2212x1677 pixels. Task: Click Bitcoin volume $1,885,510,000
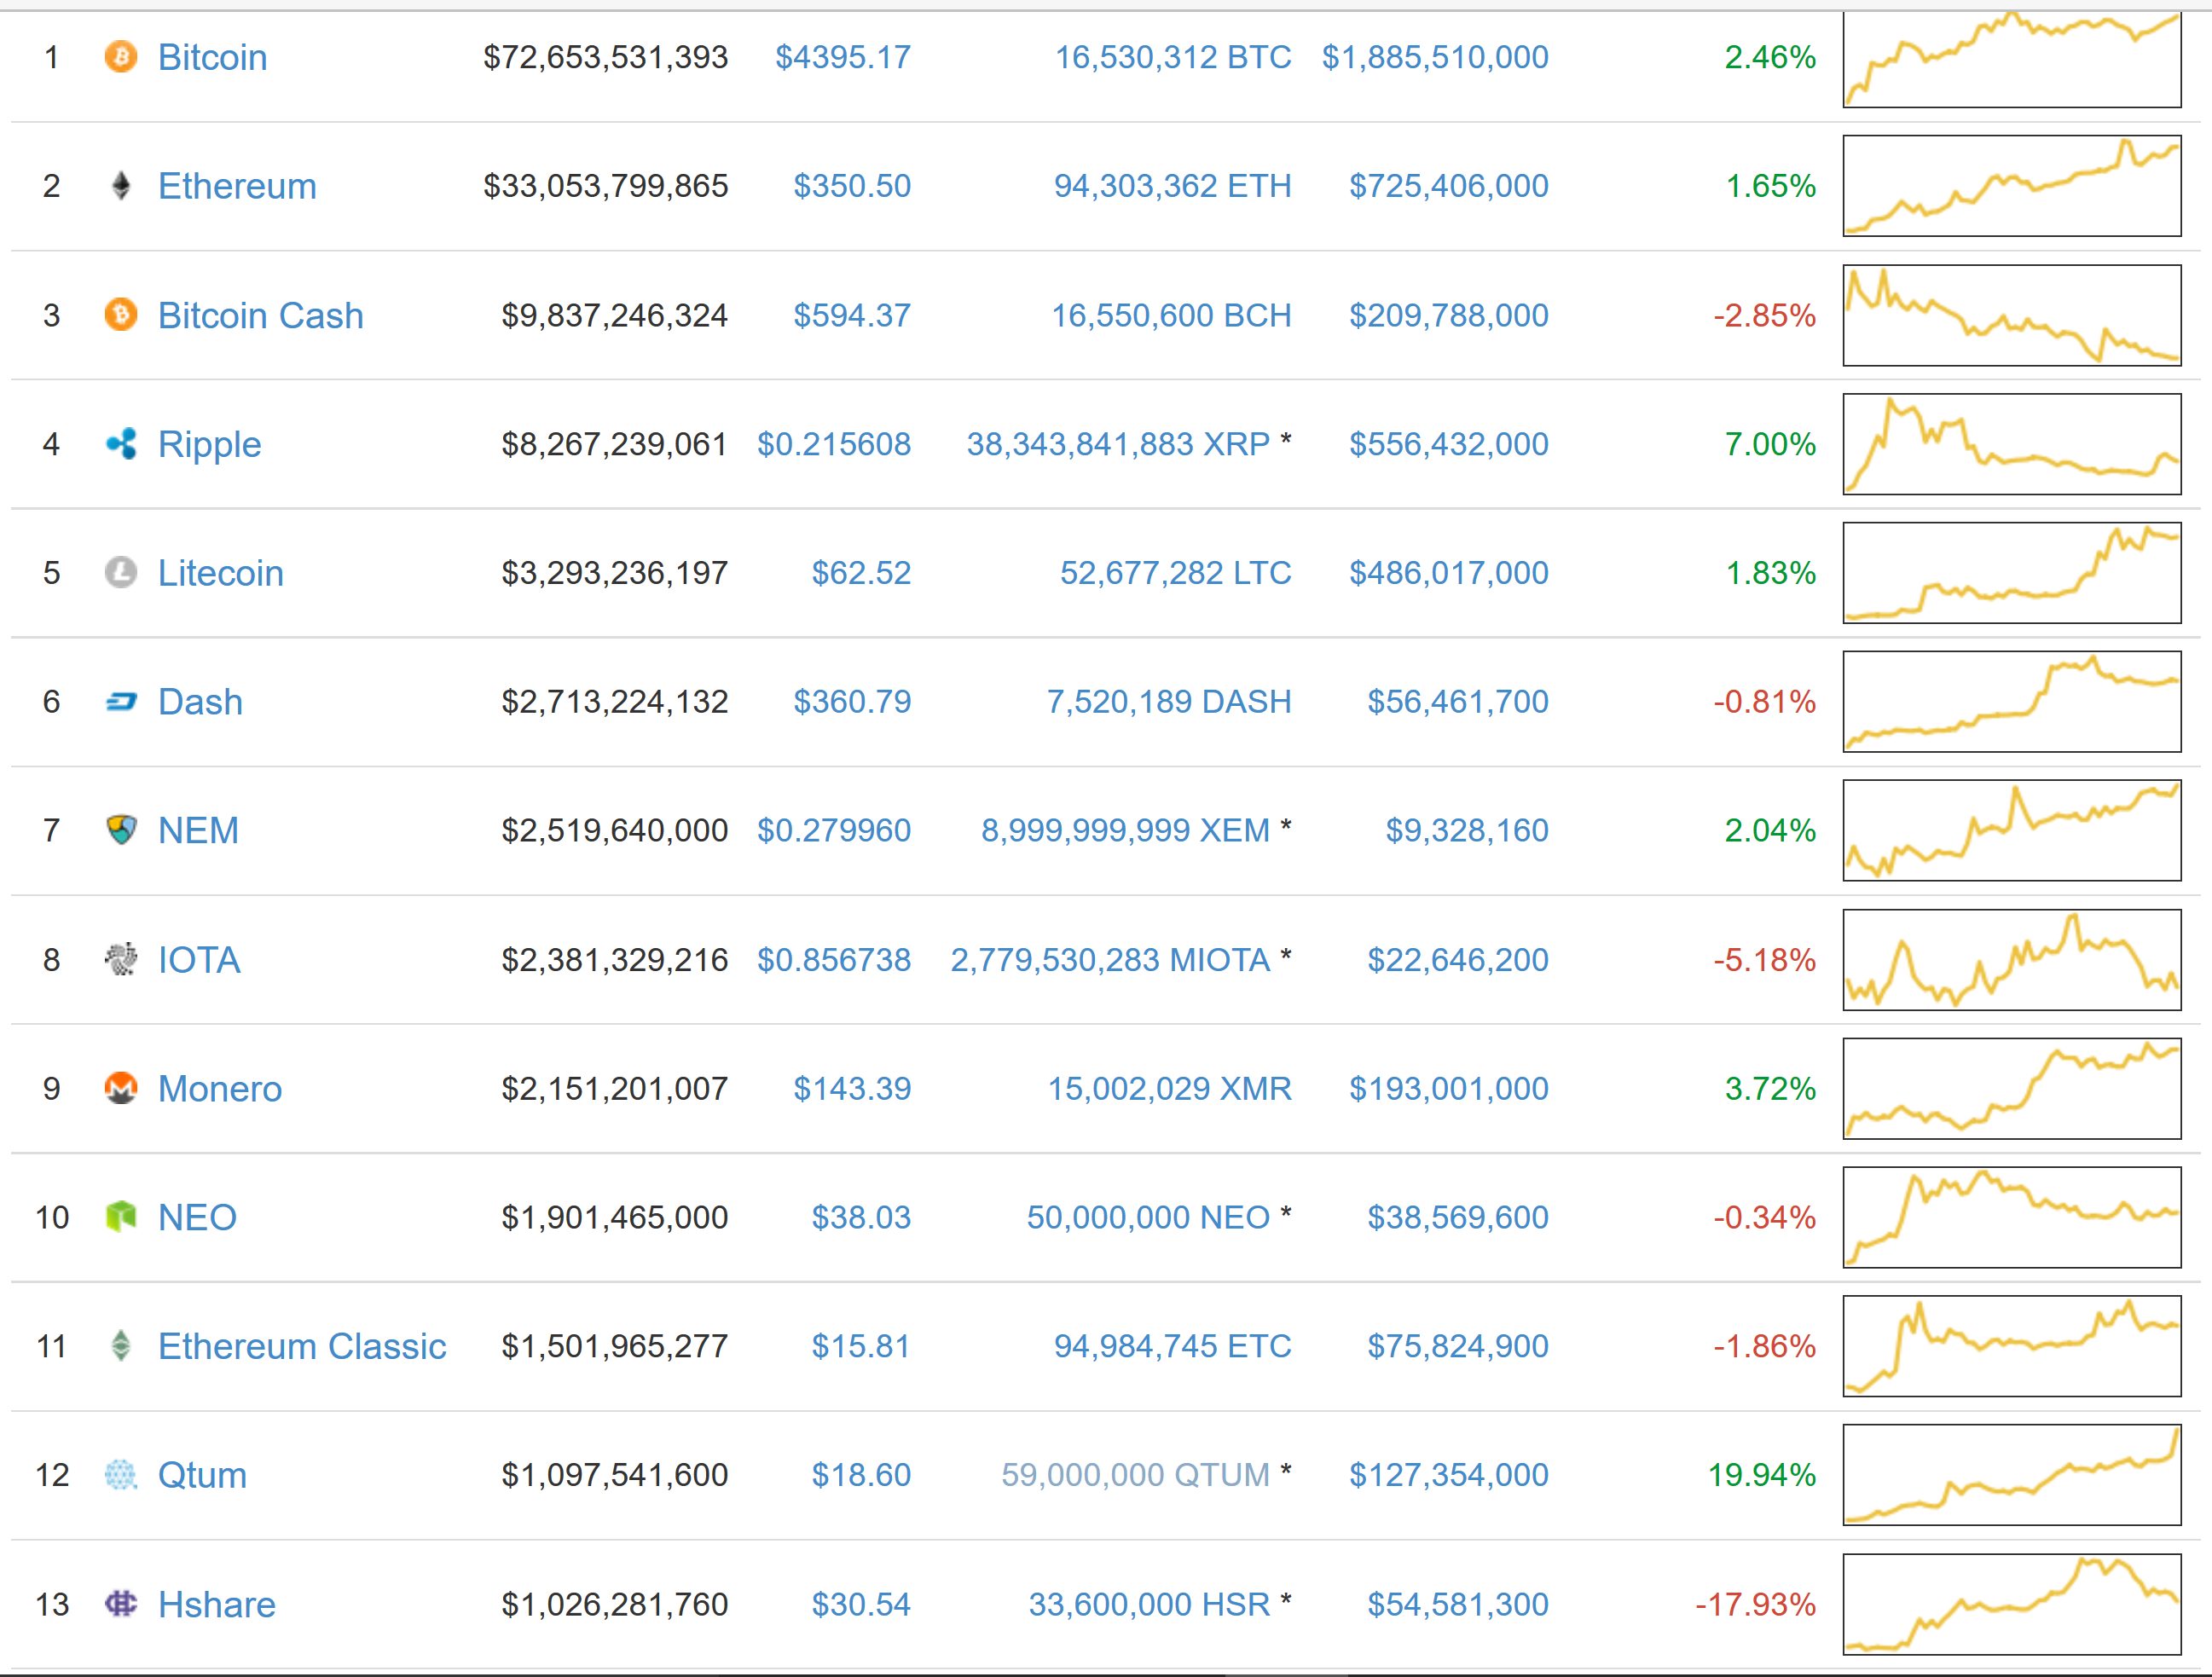click(1436, 57)
